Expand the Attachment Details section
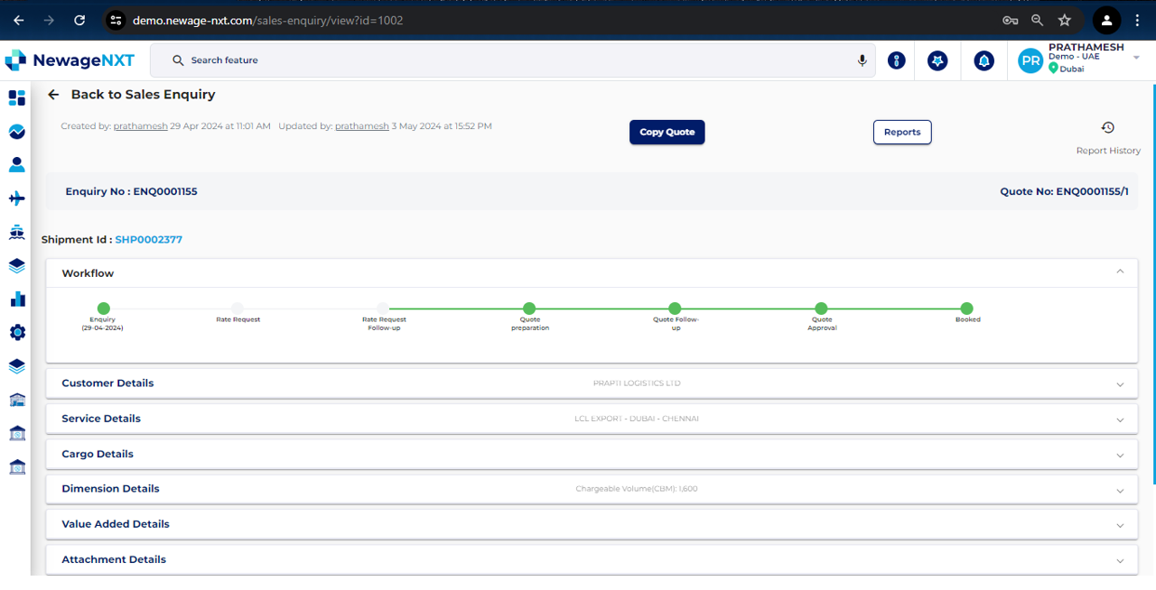Screen dimensions: 1156x590 1120,560
